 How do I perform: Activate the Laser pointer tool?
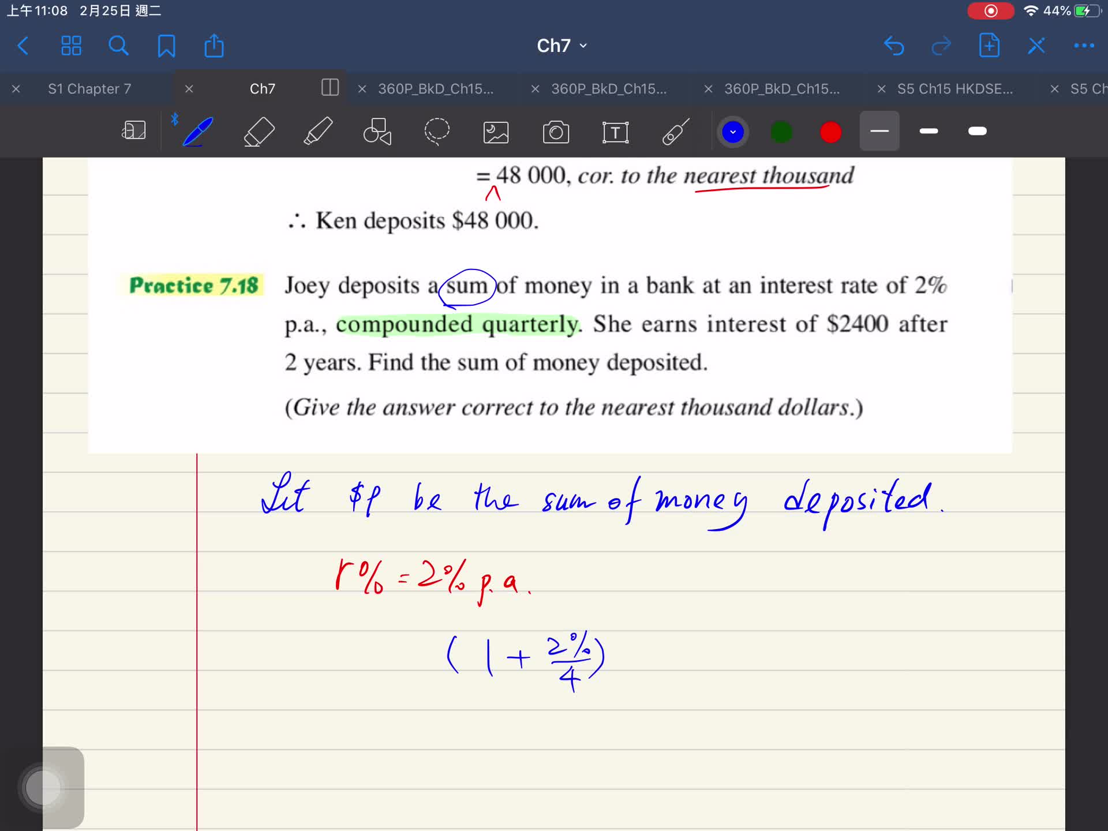click(675, 132)
